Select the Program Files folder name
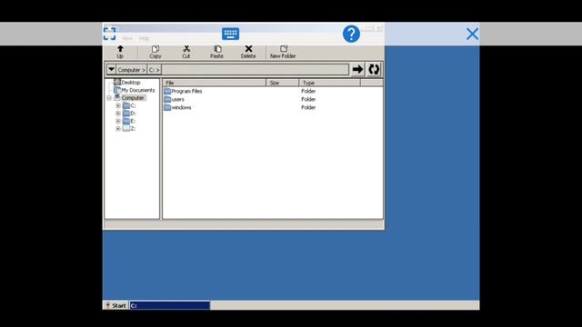 186,91
